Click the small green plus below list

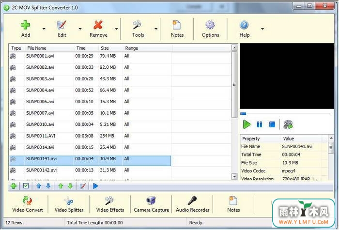coord(14,186)
